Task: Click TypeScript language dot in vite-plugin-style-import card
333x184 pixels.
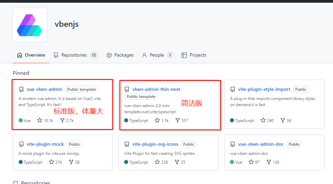Action: pyautogui.click(x=232, y=120)
